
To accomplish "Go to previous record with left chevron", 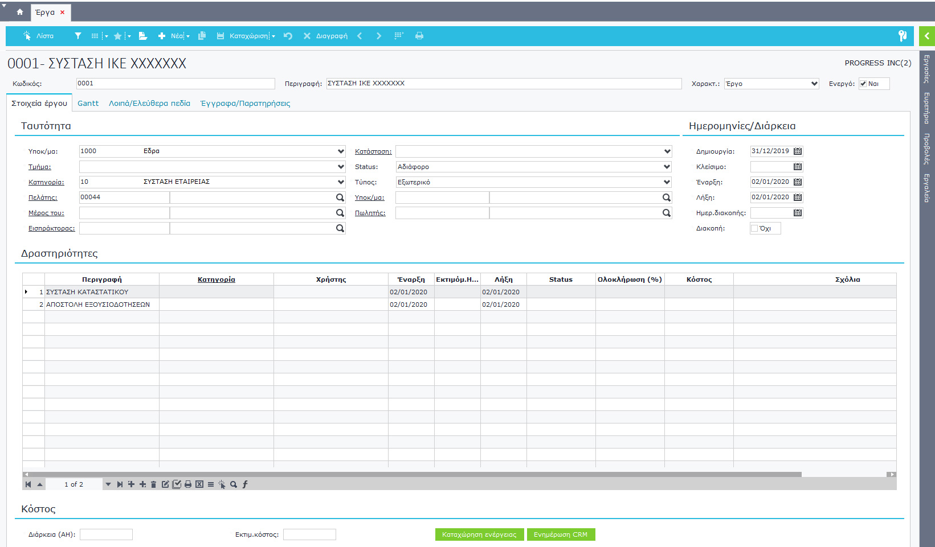I will (x=360, y=36).
